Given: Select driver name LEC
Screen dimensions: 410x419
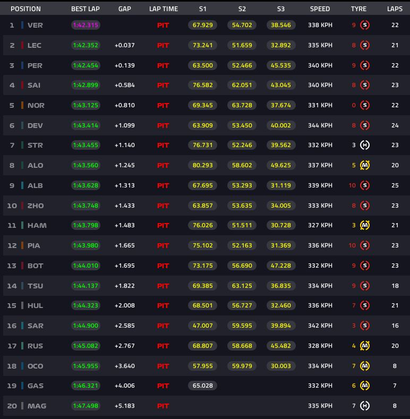Looking at the screenshot, I should coord(35,45).
